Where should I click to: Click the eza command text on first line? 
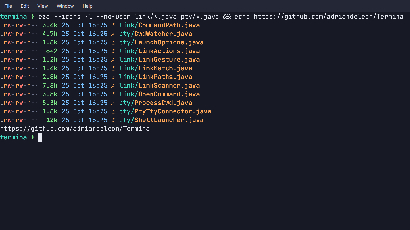(x=44, y=17)
